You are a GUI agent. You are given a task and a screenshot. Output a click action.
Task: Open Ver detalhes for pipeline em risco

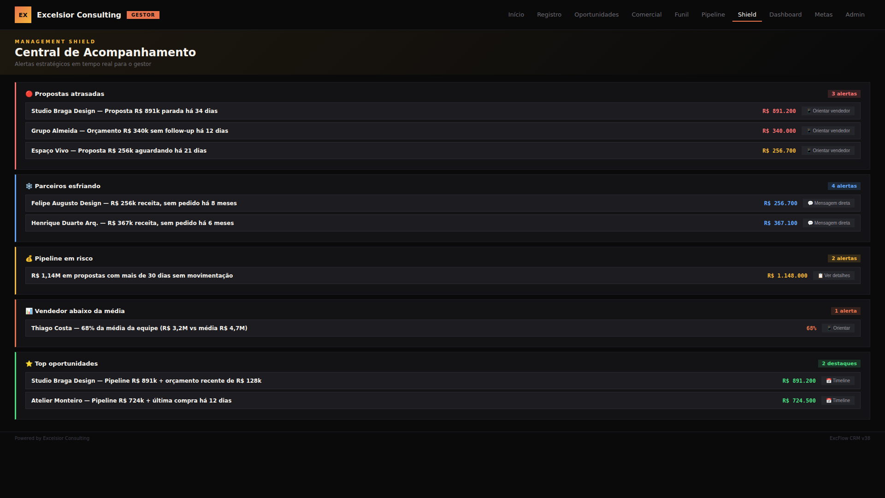pos(834,276)
